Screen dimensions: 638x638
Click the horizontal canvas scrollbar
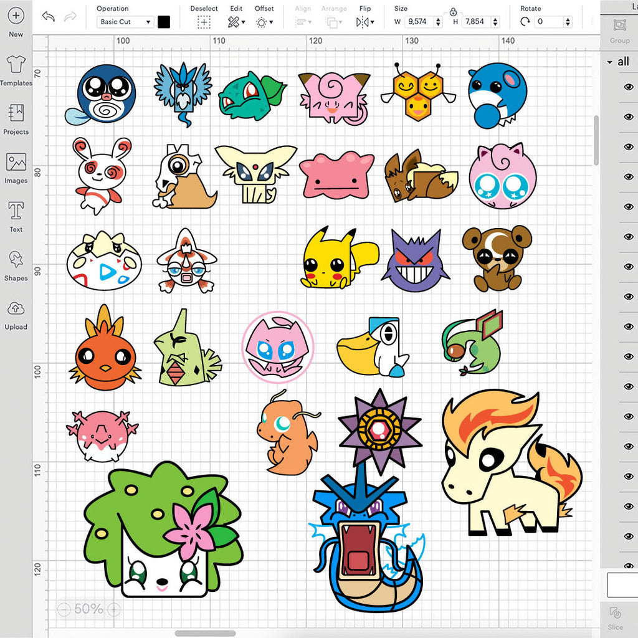pos(205,634)
